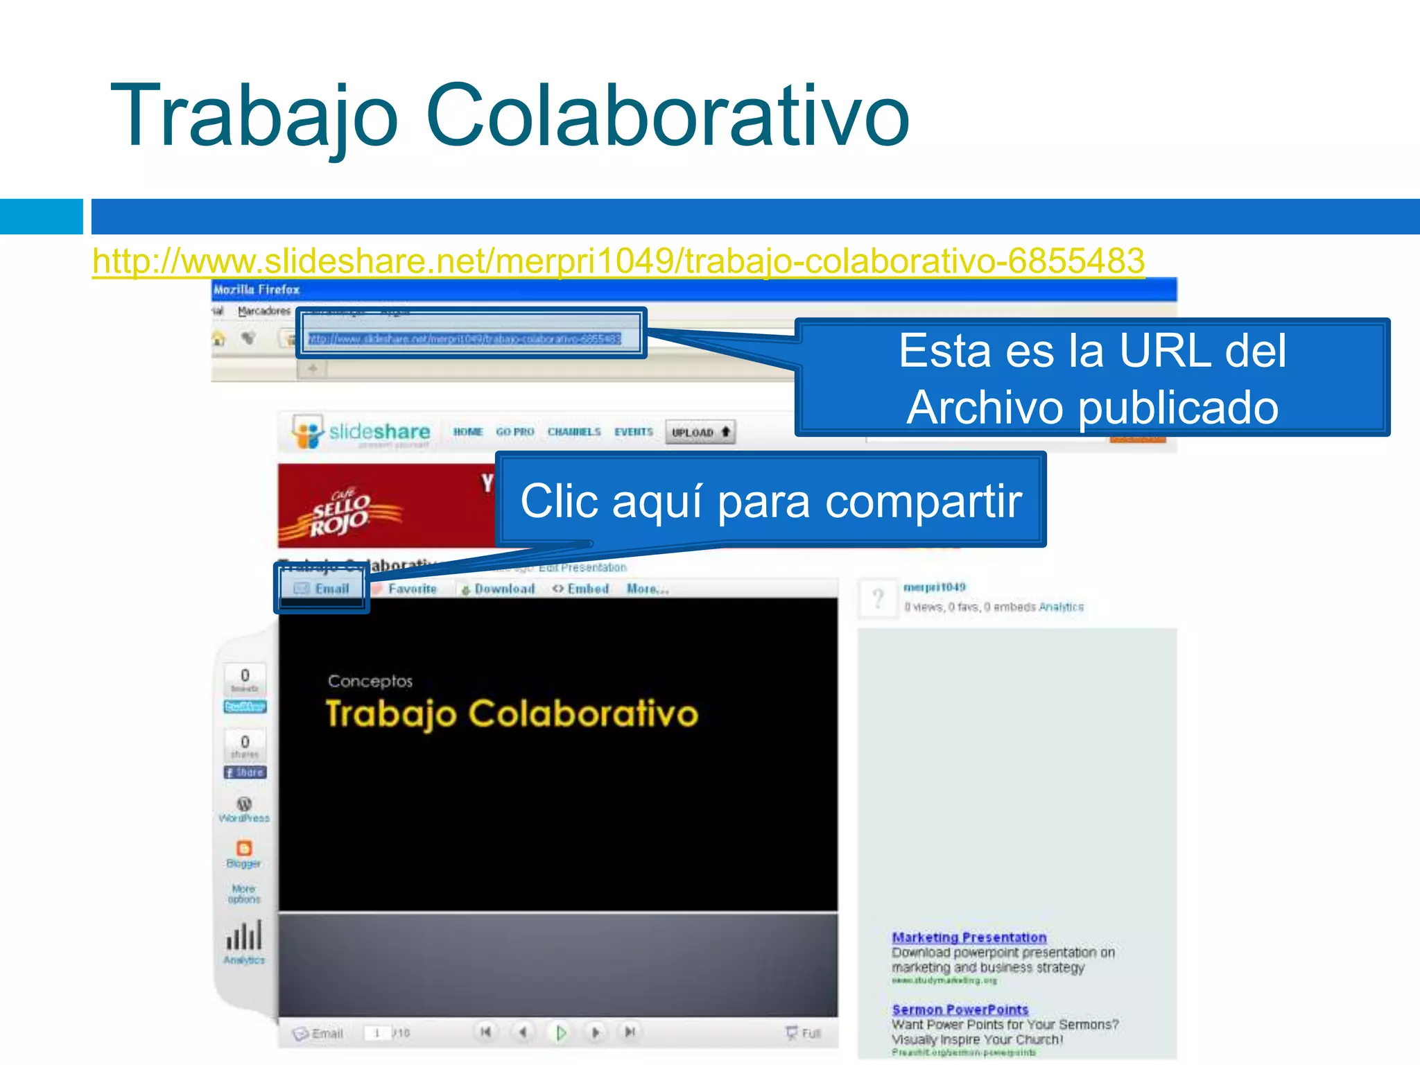Viewport: 1420px width, 1065px height.
Task: Open CHANNELS in SlideShare navigation
Action: coord(574,432)
